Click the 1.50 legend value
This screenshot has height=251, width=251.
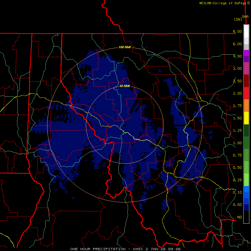(x=237, y=118)
